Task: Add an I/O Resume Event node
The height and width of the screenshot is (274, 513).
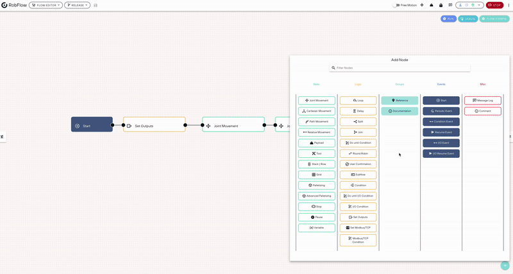Action: tap(441, 153)
